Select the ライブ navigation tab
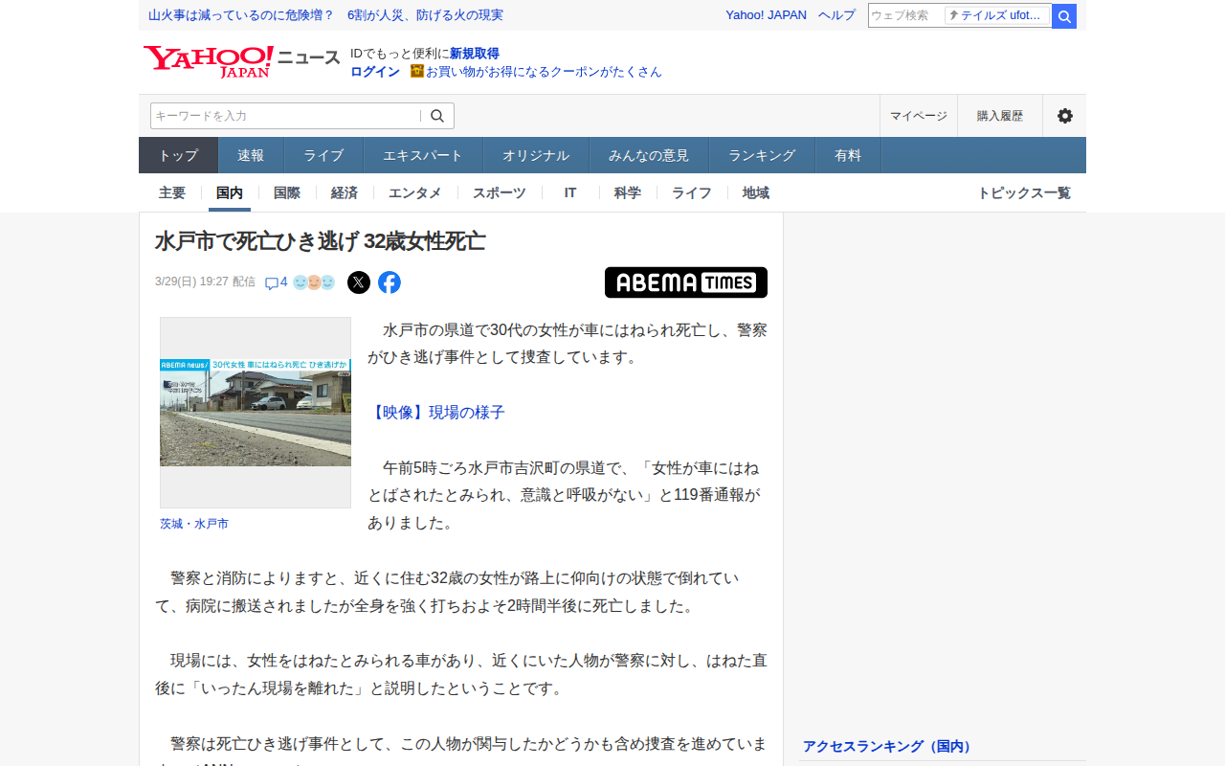Image resolution: width=1225 pixels, height=766 pixels. 323,155
